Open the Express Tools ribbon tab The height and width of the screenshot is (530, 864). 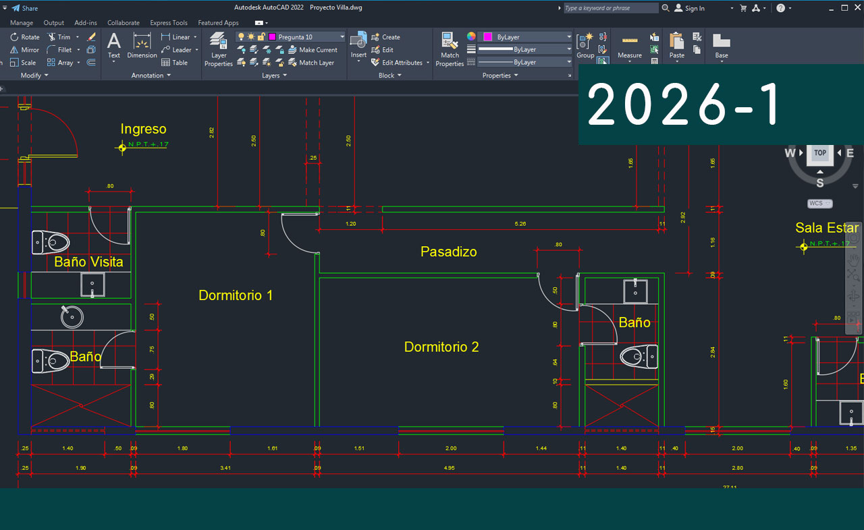click(x=169, y=23)
